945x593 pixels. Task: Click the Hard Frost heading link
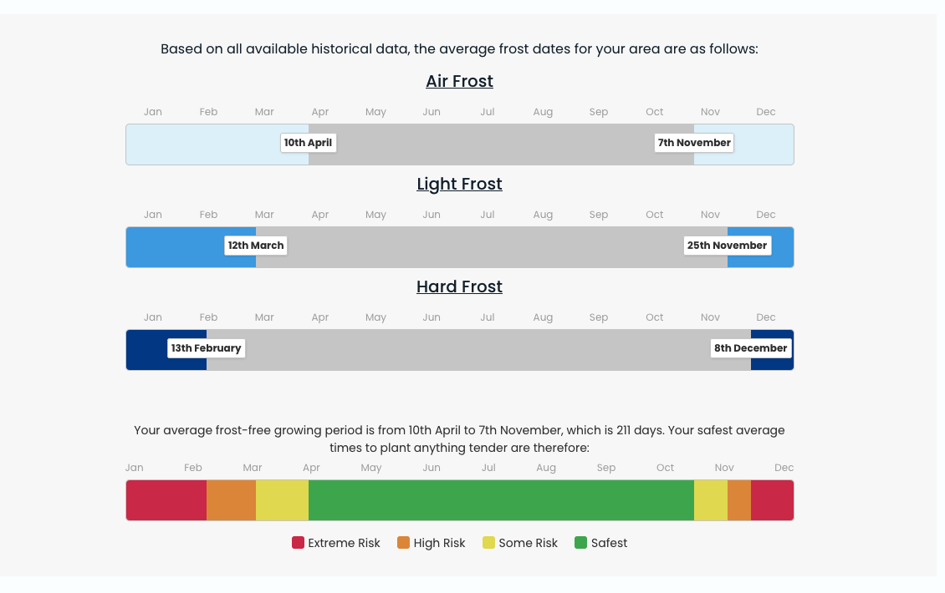click(x=459, y=286)
